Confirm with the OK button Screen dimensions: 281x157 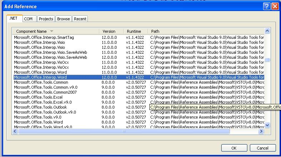[234, 148]
